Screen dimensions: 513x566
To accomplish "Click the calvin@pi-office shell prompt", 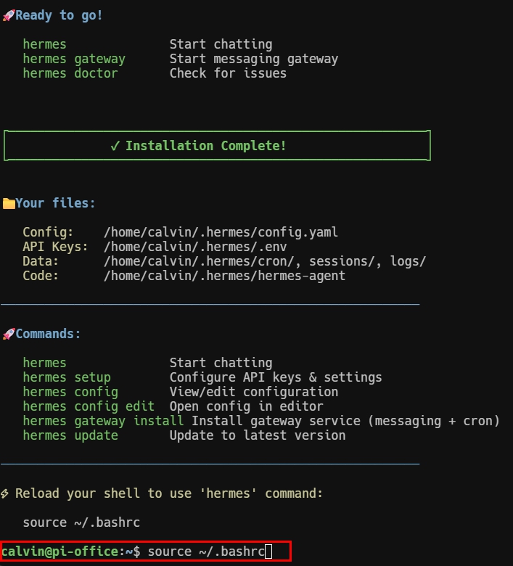I will [71, 551].
